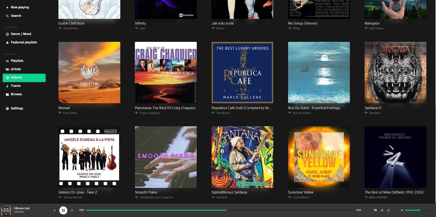Open the Silence On Joue album cover

pos(89,157)
